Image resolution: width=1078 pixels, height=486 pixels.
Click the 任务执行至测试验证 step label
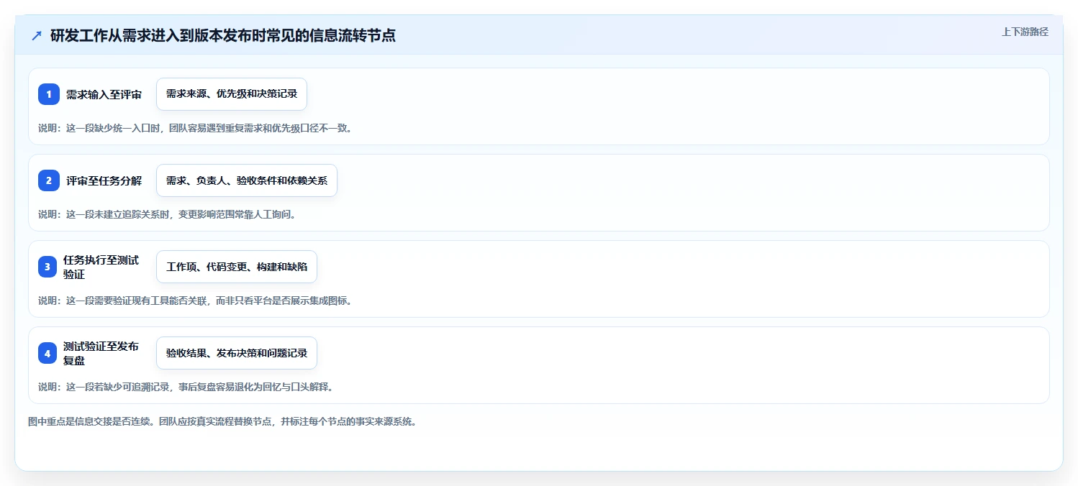pos(101,267)
